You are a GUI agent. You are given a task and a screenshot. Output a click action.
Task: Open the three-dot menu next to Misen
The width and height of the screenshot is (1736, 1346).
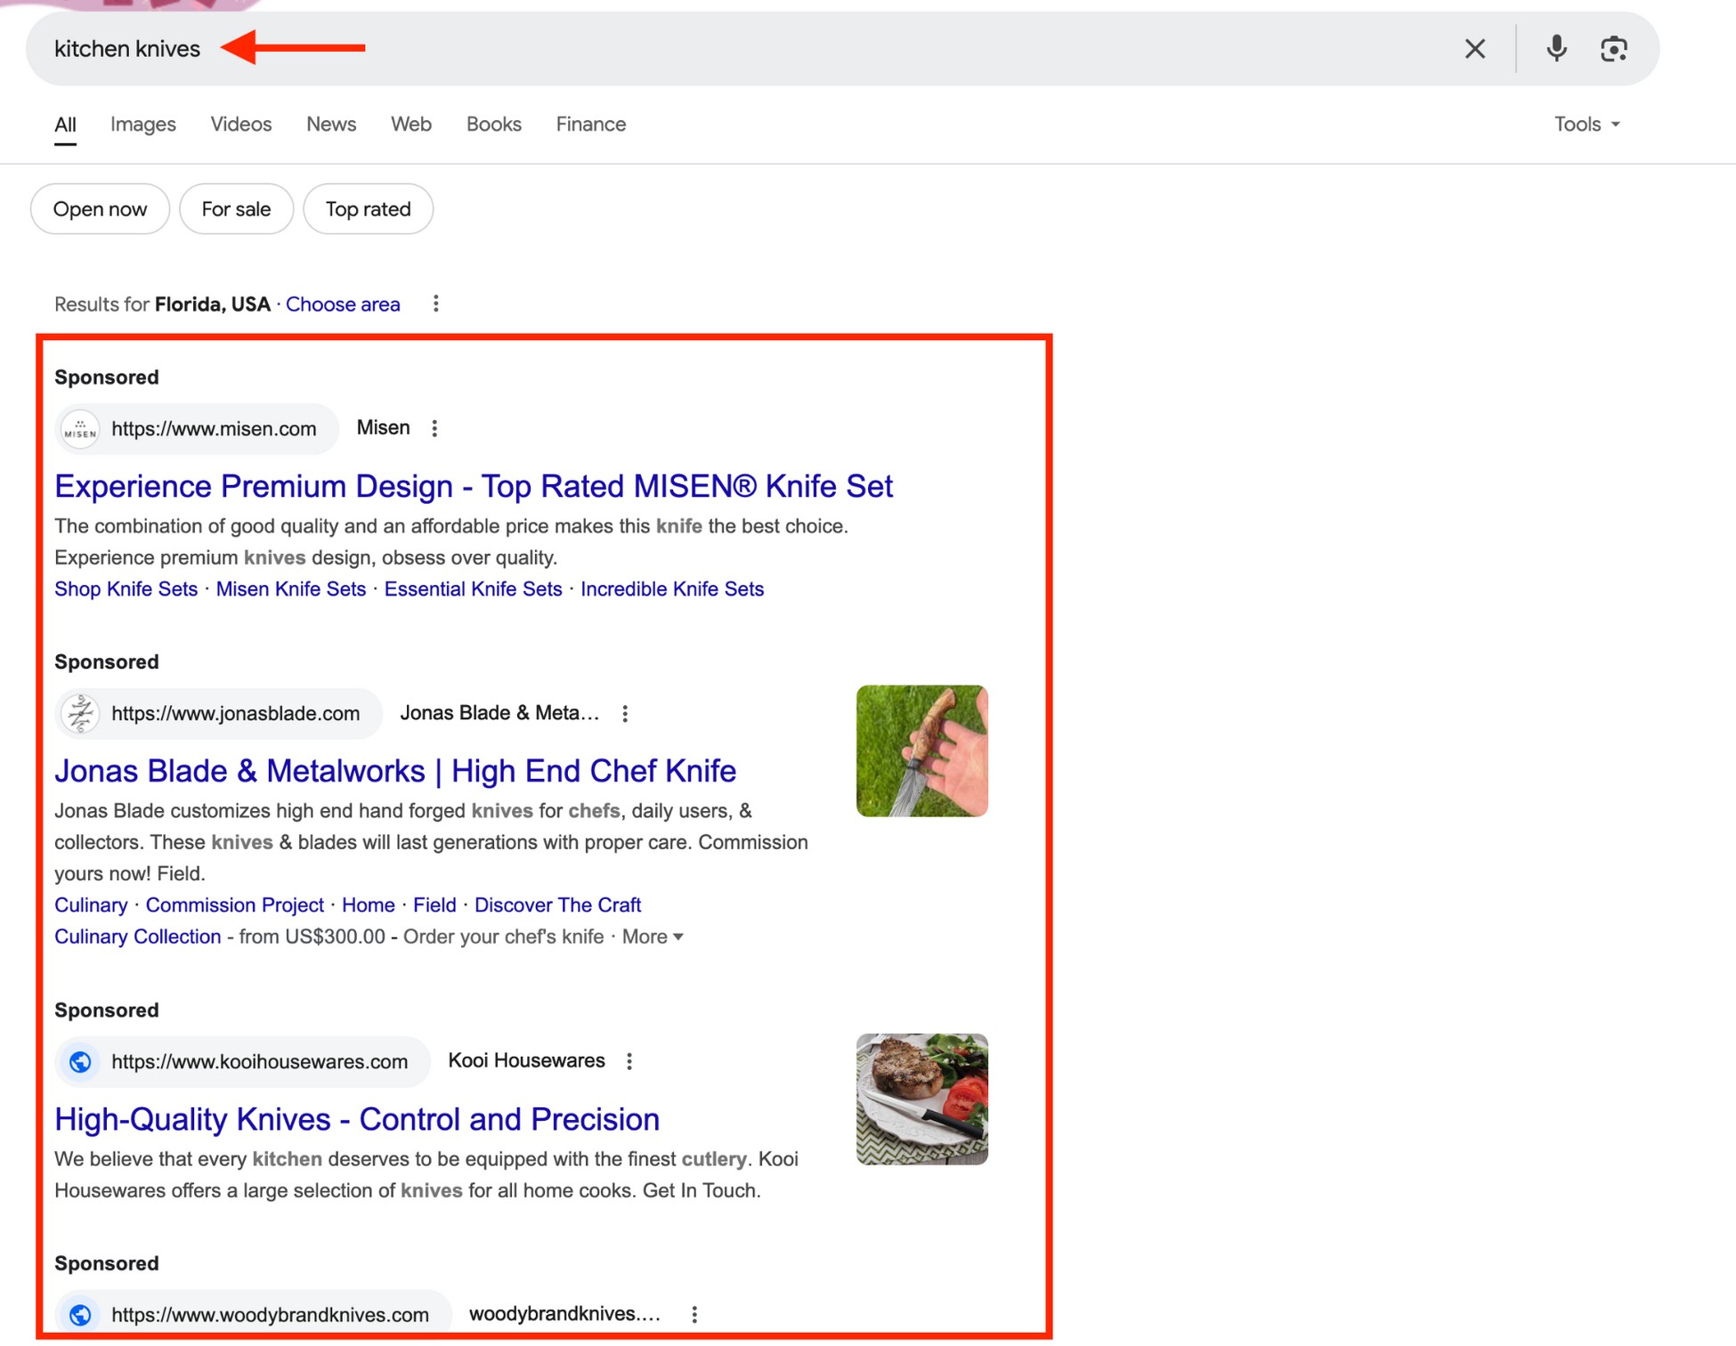434,428
